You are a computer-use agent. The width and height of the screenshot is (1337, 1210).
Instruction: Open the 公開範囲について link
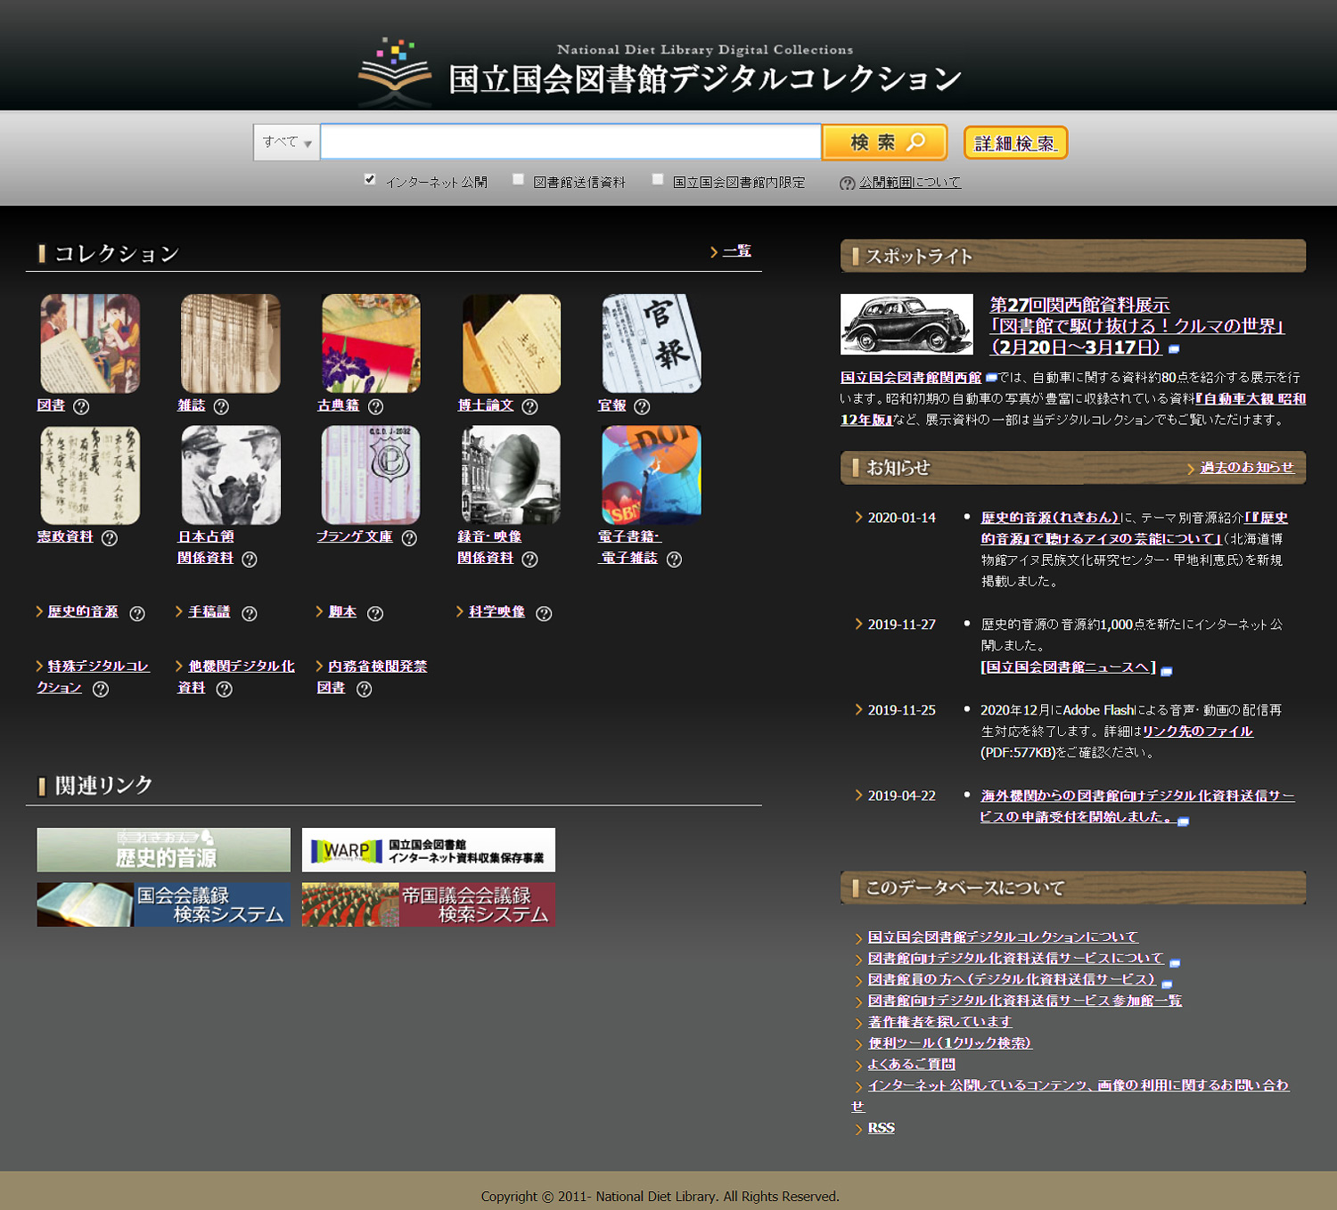(910, 183)
